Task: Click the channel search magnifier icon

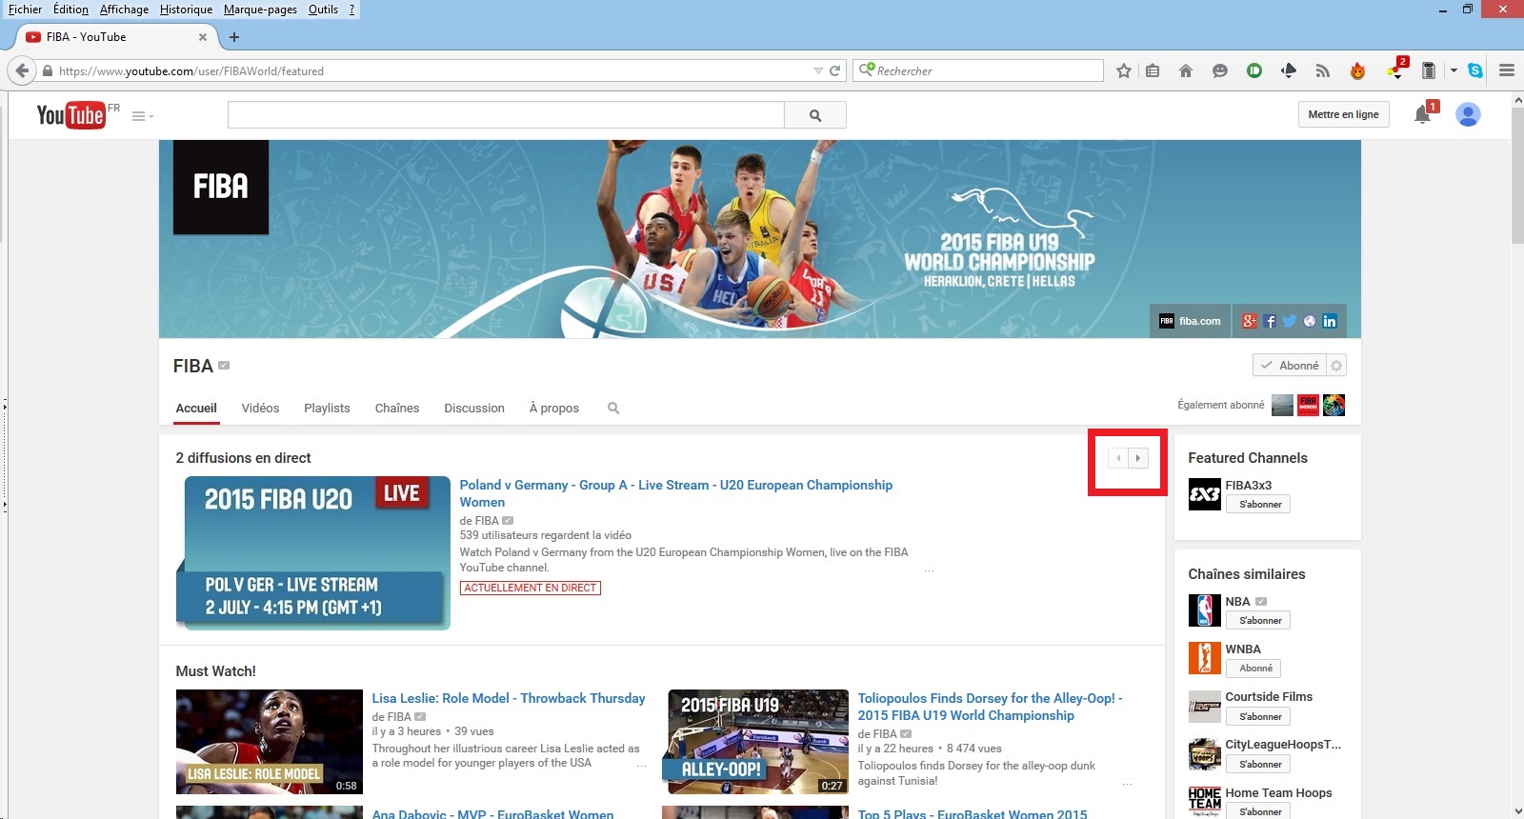Action: click(x=613, y=409)
